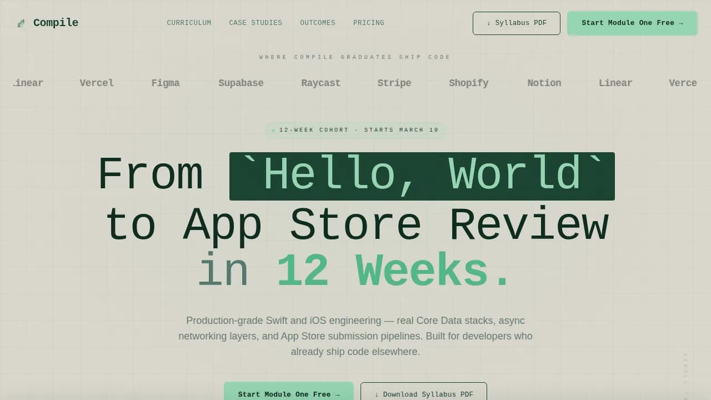
Task: Open the Pricing nav link
Action: (369, 23)
